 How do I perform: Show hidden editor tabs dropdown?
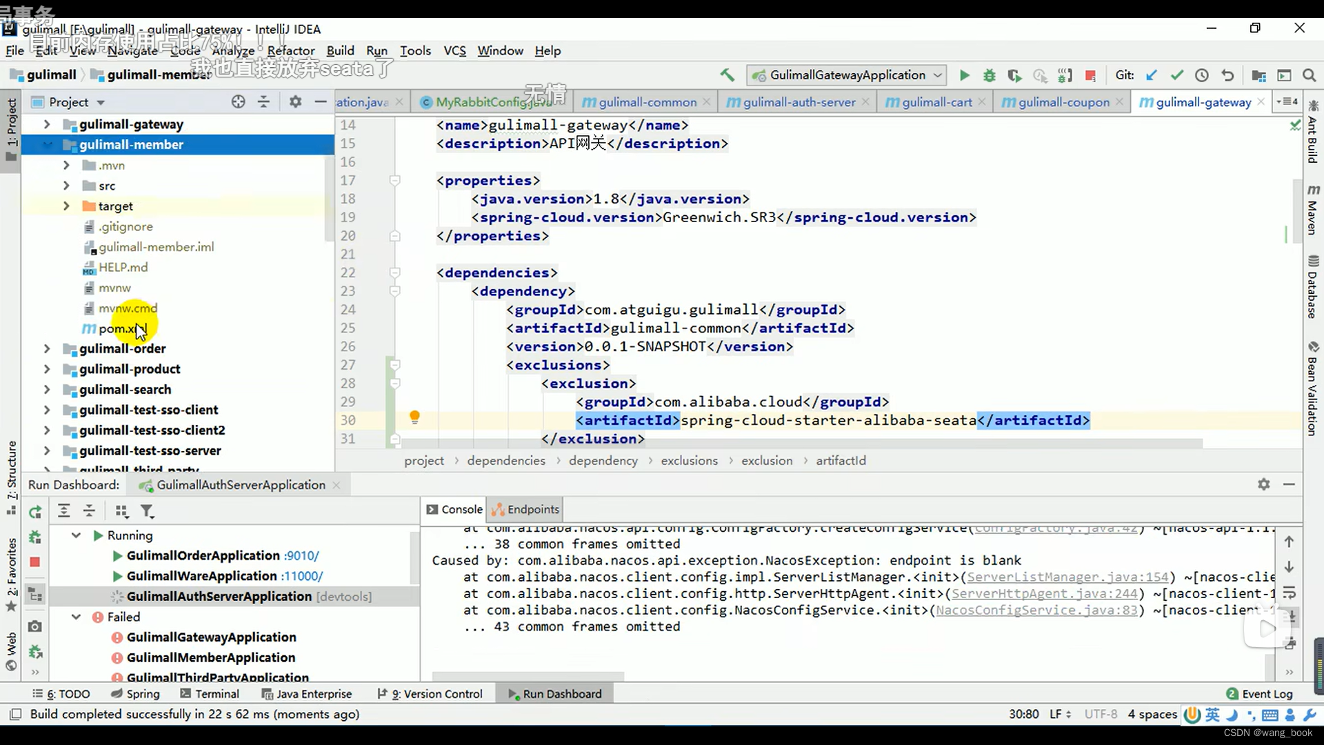[x=1287, y=102]
